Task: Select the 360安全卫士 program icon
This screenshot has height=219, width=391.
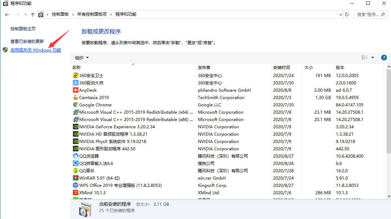Action: pyautogui.click(x=76, y=75)
